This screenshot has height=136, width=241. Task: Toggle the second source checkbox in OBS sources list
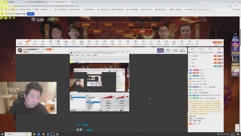click(87, 99)
